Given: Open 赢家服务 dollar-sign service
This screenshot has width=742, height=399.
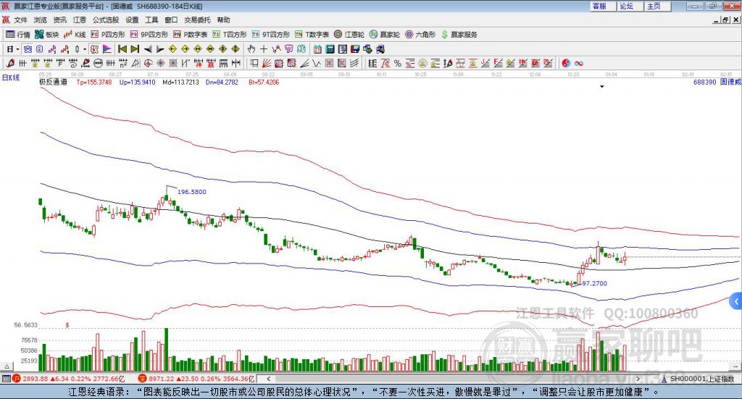Looking at the screenshot, I should (x=459, y=35).
